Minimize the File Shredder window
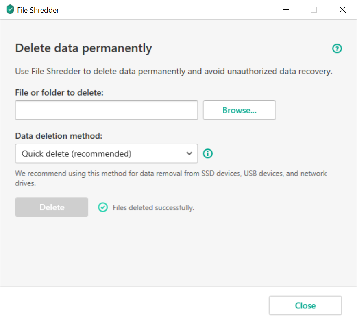This screenshot has height=325, width=357. [285, 9]
